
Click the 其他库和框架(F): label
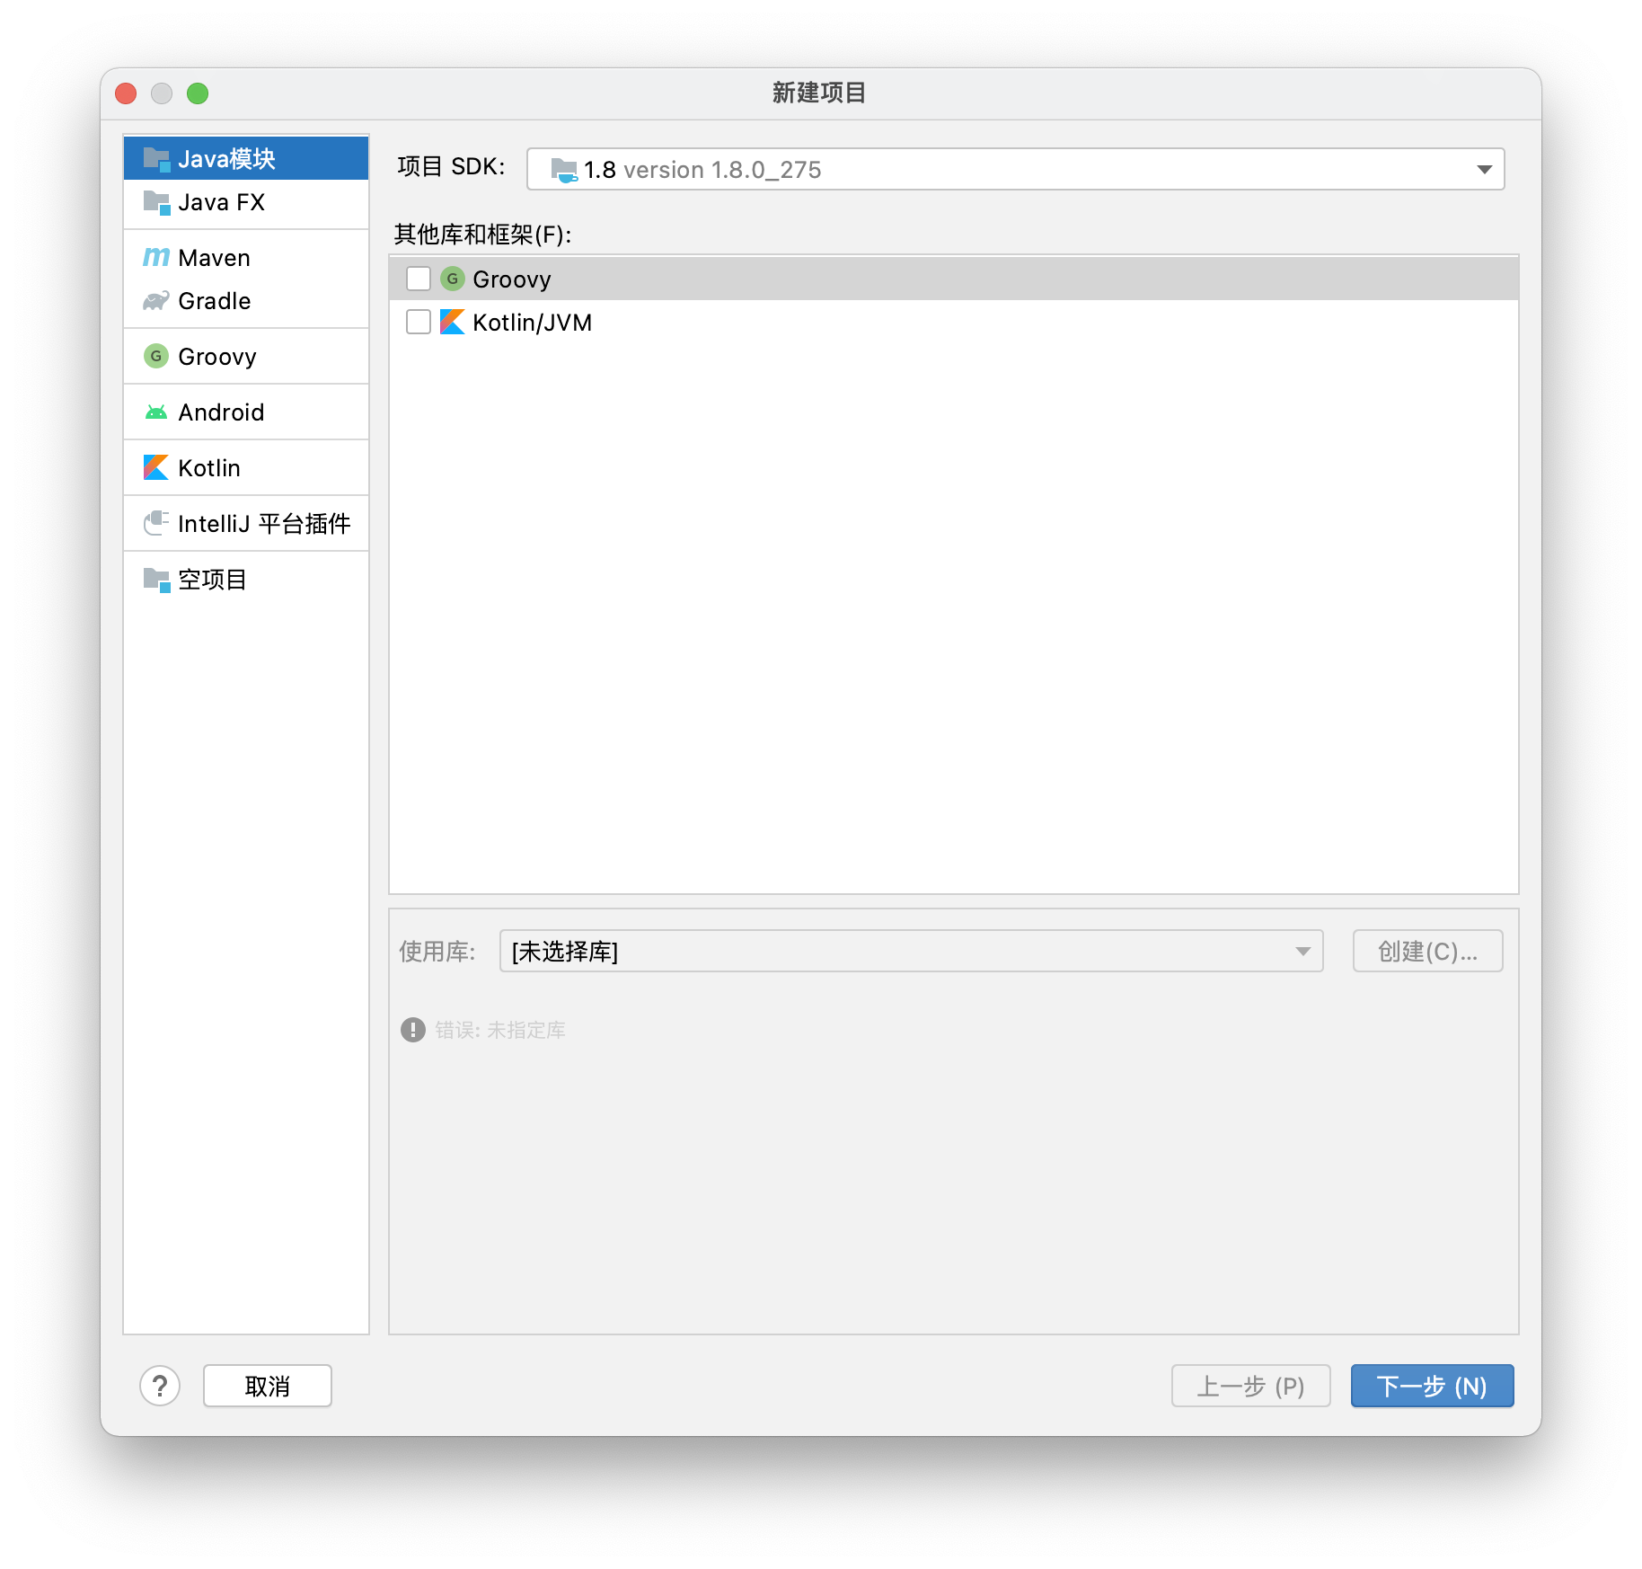point(483,235)
